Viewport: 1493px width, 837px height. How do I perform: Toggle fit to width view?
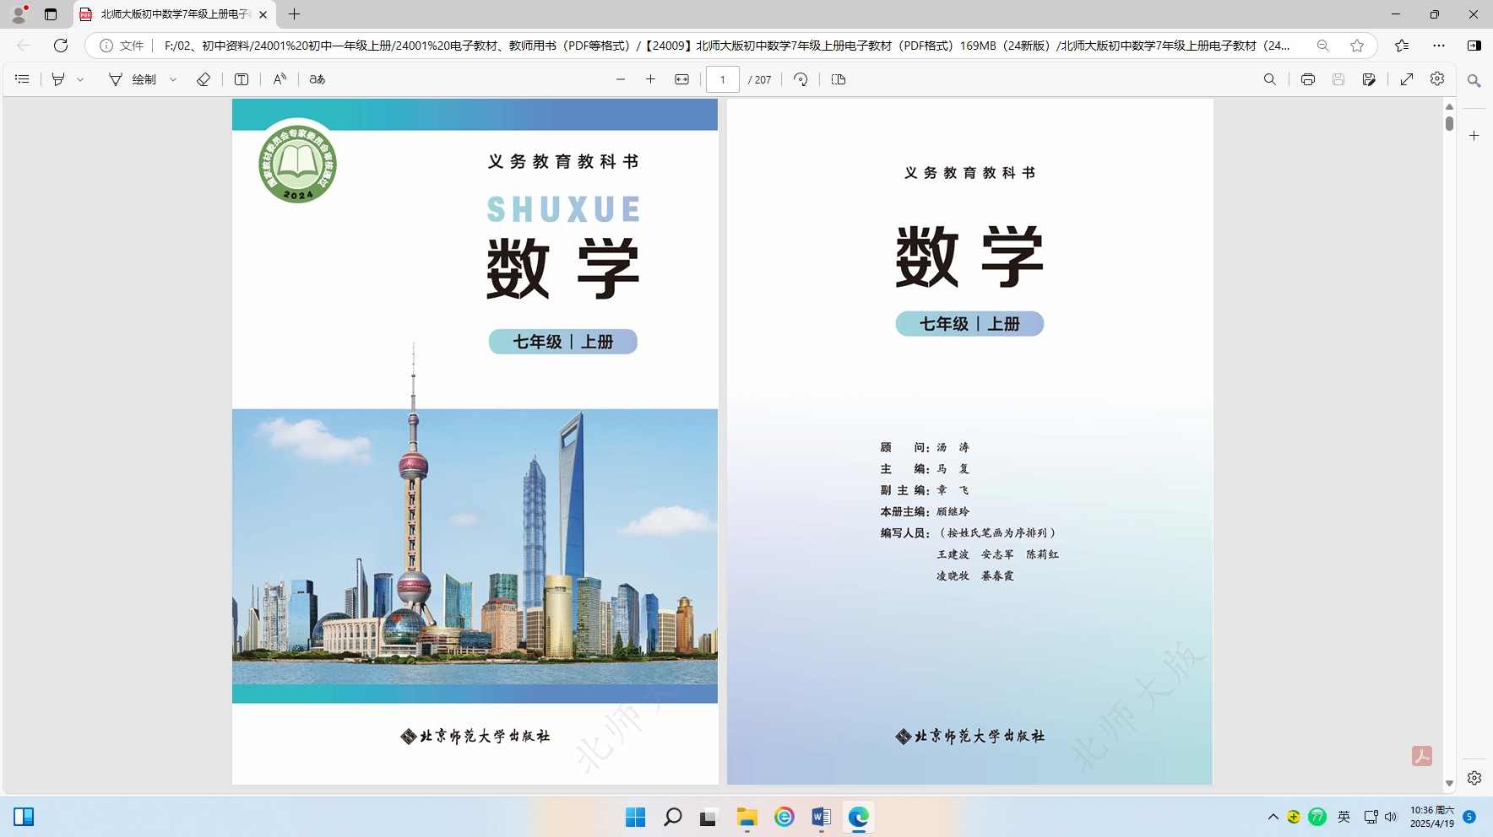681,79
